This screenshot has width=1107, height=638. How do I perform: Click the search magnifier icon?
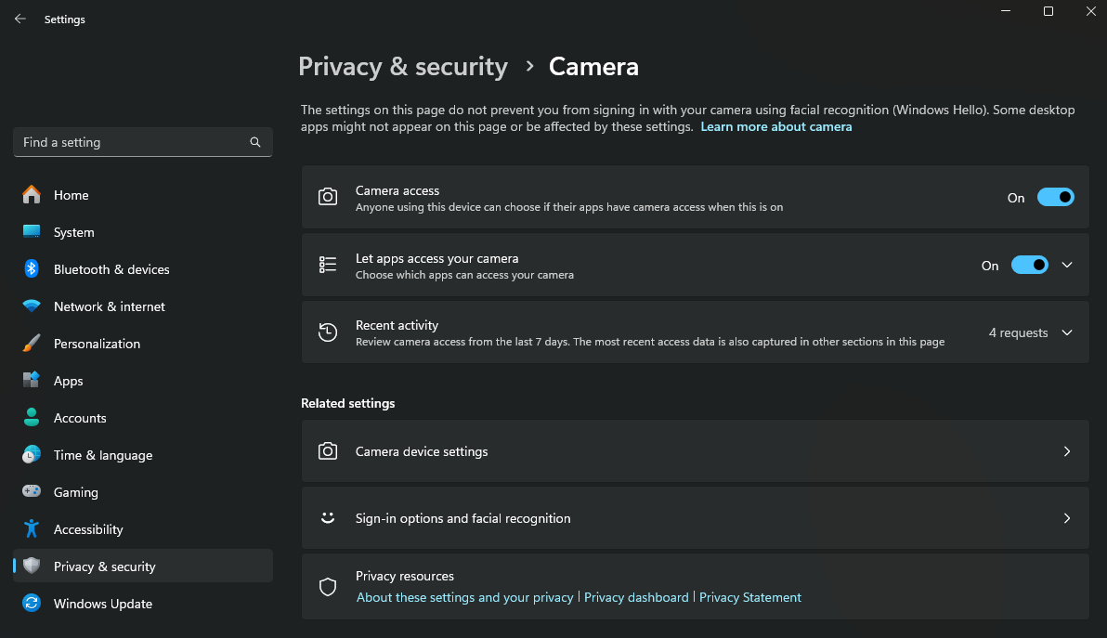(x=255, y=142)
